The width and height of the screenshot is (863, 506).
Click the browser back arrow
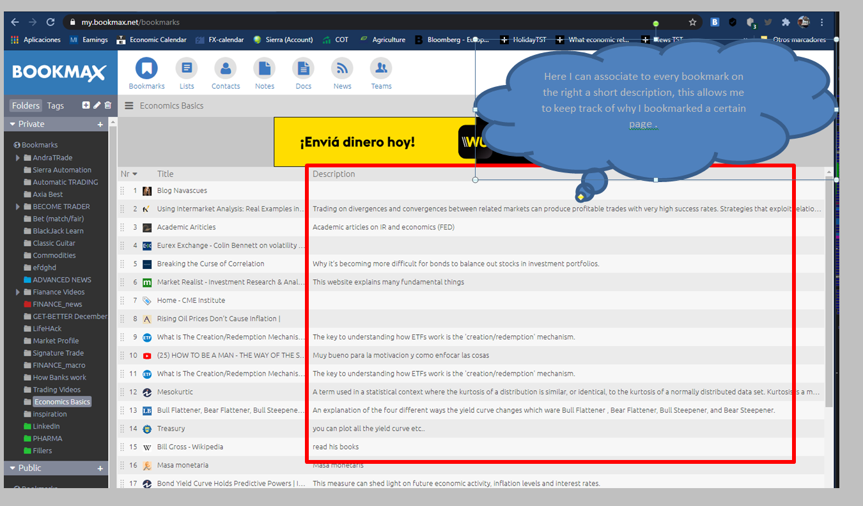point(15,22)
